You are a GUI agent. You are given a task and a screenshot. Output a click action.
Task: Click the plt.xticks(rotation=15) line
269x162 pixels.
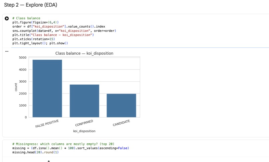tap(33, 39)
